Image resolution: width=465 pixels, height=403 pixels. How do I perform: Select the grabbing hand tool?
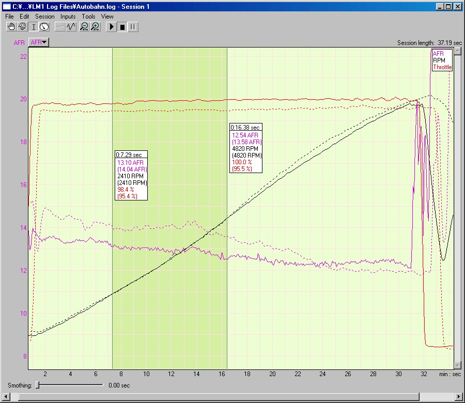click(22, 27)
